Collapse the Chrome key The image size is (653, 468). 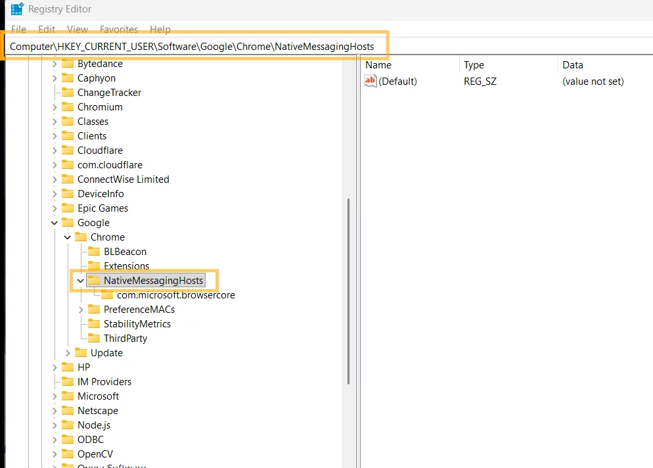[68, 237]
